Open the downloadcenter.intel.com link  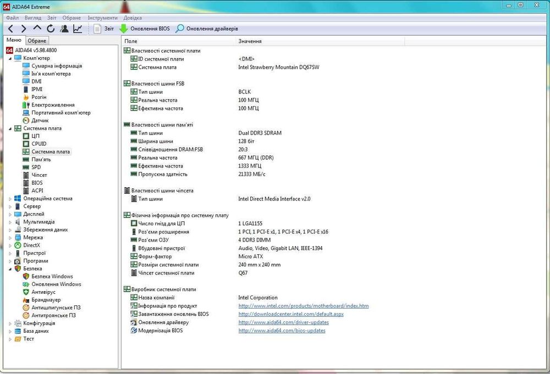[291, 314]
